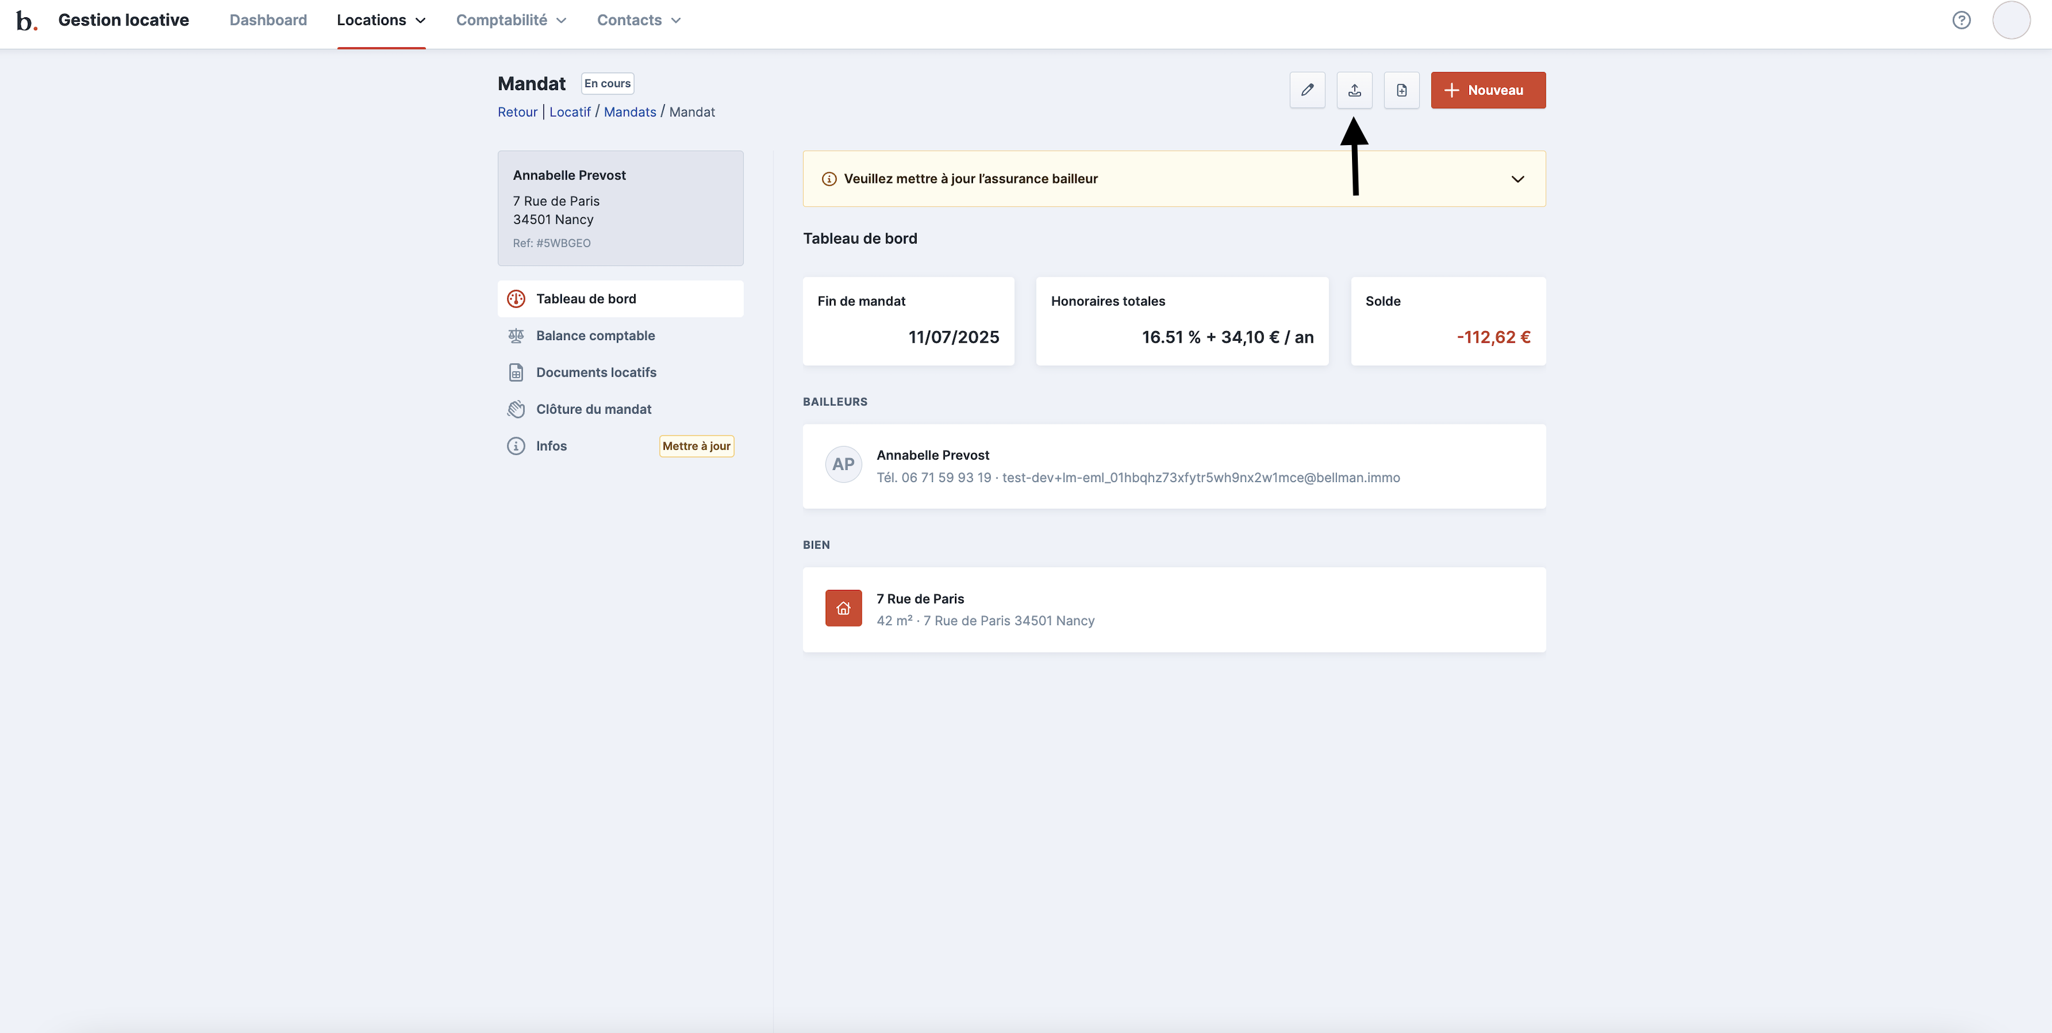Image resolution: width=2052 pixels, height=1033 pixels.
Task: Click the b. logo
Action: (26, 20)
